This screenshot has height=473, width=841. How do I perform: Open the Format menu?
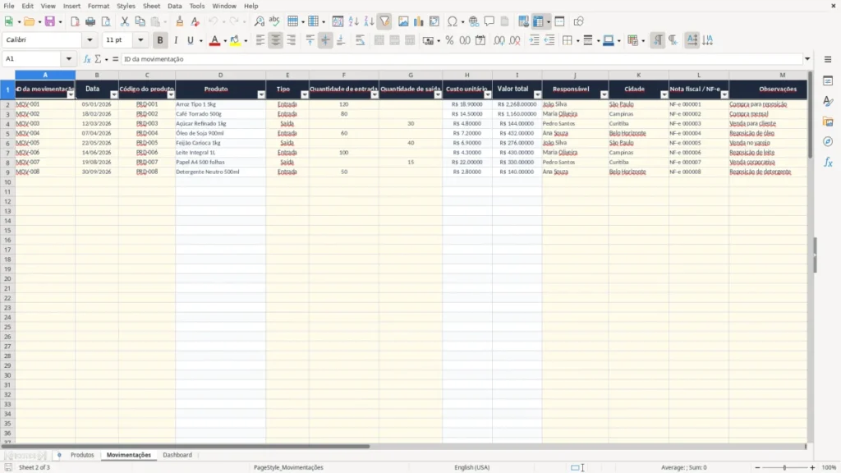(99, 6)
